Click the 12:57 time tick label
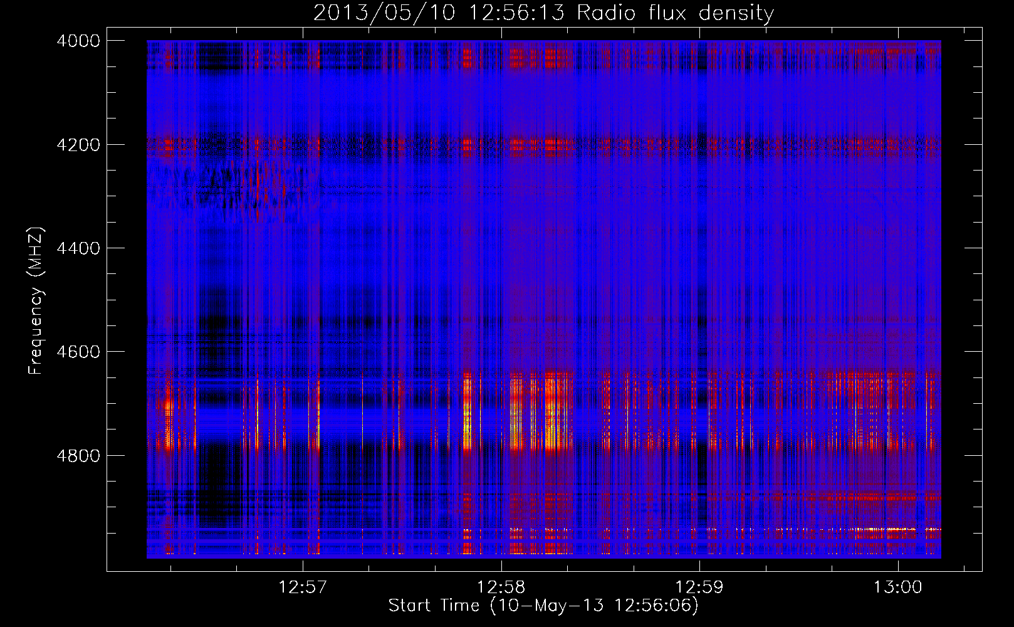1014x627 pixels. pos(303,587)
